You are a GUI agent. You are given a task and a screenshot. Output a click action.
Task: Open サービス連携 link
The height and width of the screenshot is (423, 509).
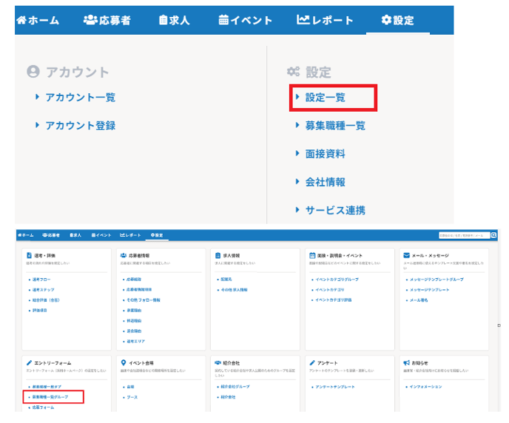335,210
